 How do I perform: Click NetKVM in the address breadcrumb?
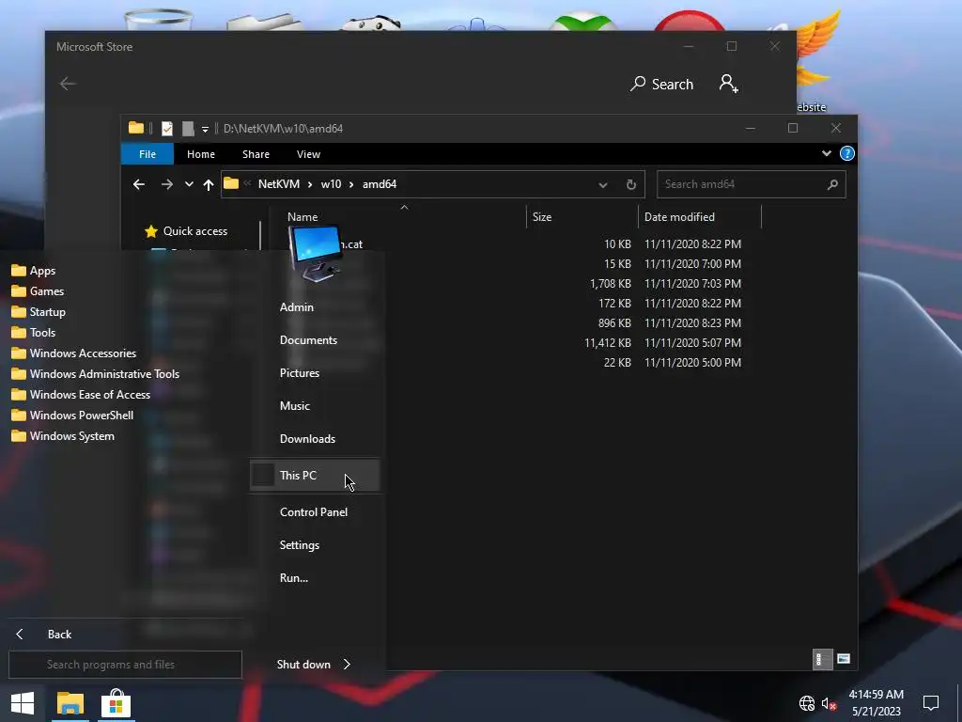click(278, 184)
